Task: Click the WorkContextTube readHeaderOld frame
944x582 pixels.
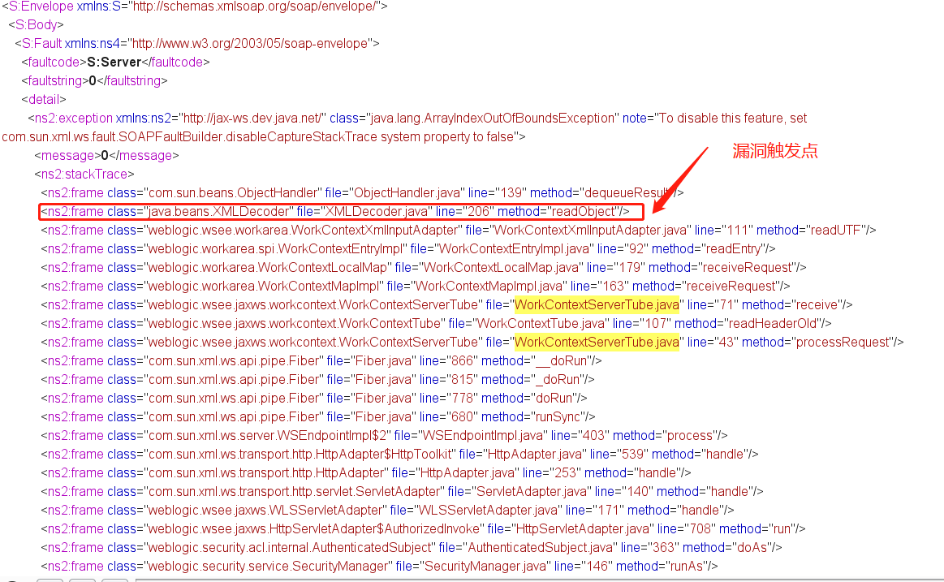Action: click(x=436, y=323)
